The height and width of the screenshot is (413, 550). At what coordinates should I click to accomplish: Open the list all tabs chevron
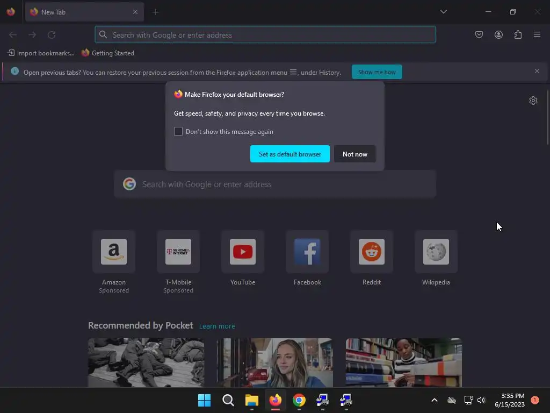pyautogui.click(x=443, y=12)
